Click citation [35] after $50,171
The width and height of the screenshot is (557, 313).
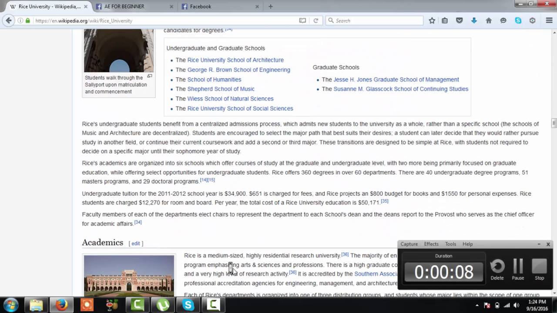point(385,201)
